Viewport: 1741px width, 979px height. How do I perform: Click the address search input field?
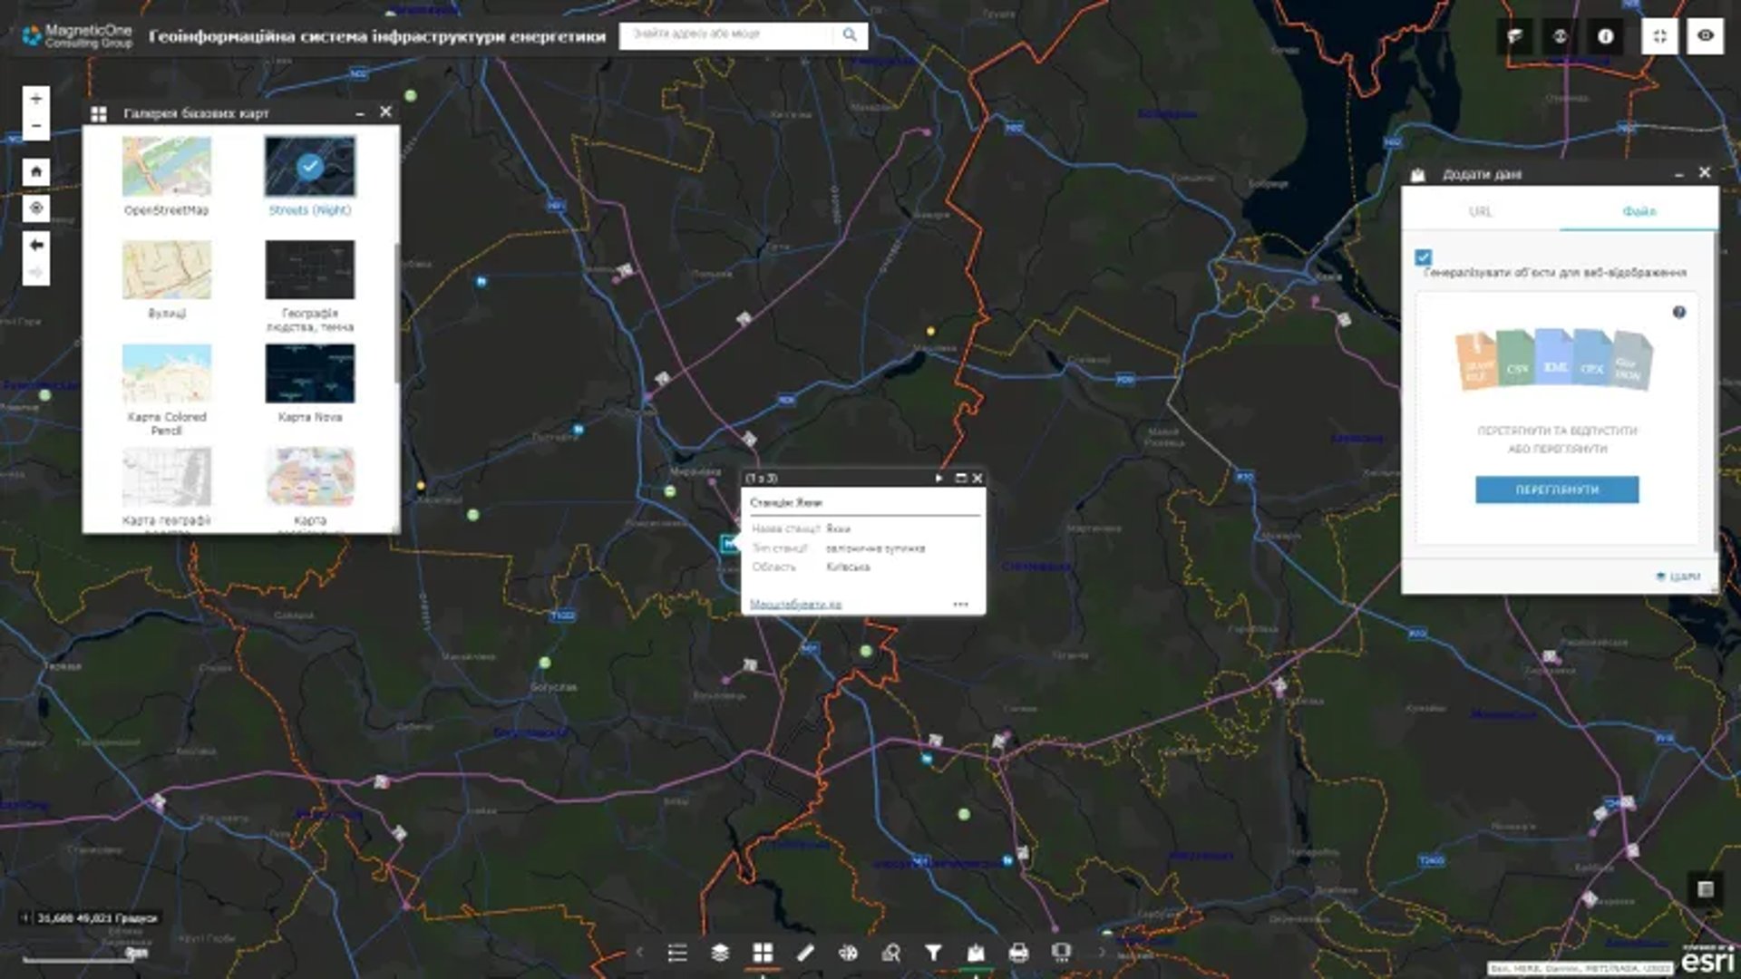coord(725,34)
